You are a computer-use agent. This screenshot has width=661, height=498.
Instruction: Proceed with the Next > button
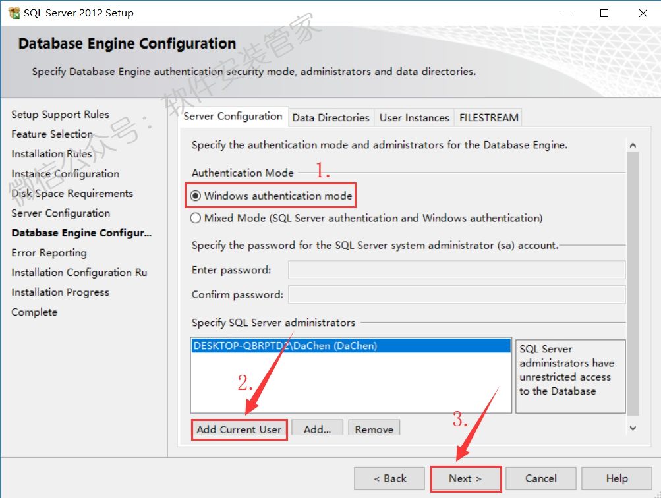(x=465, y=478)
